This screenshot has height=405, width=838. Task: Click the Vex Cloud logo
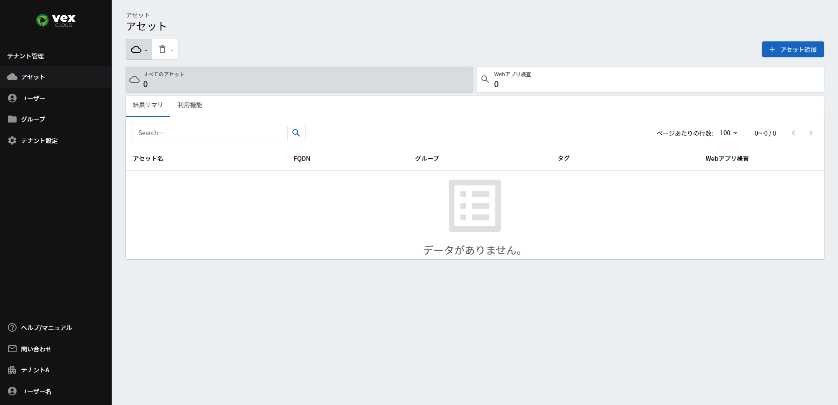56,20
